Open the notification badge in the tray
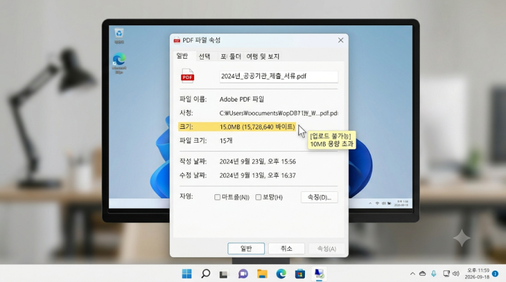The image size is (506, 282). pyautogui.click(x=495, y=274)
